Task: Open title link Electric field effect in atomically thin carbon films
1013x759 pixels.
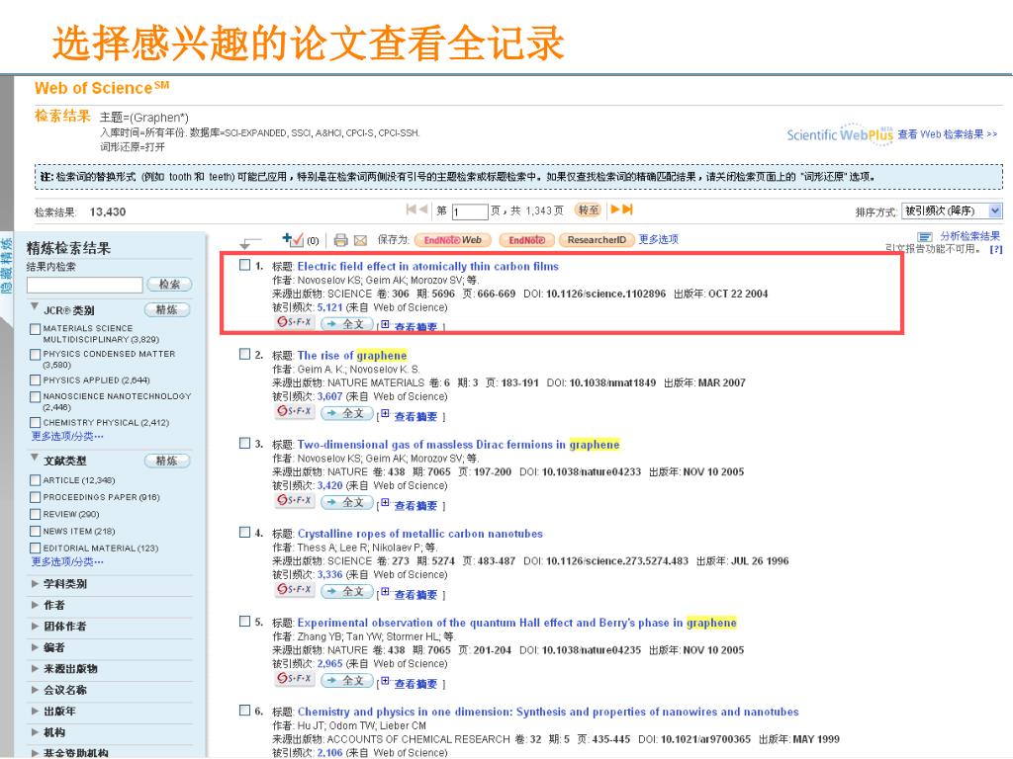Action: coord(427,266)
